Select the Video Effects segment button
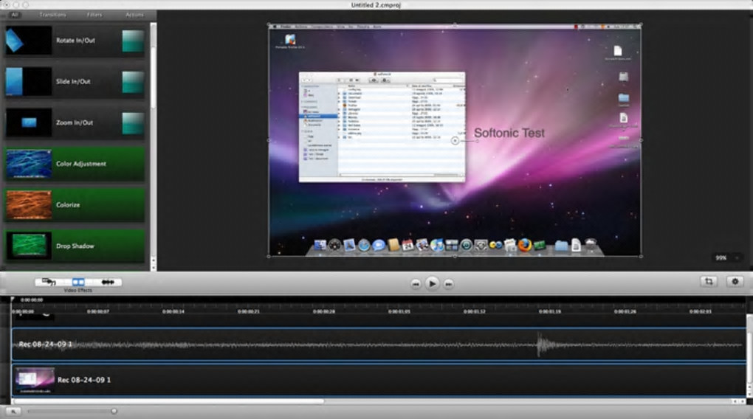The width and height of the screenshot is (753, 419). click(78, 282)
